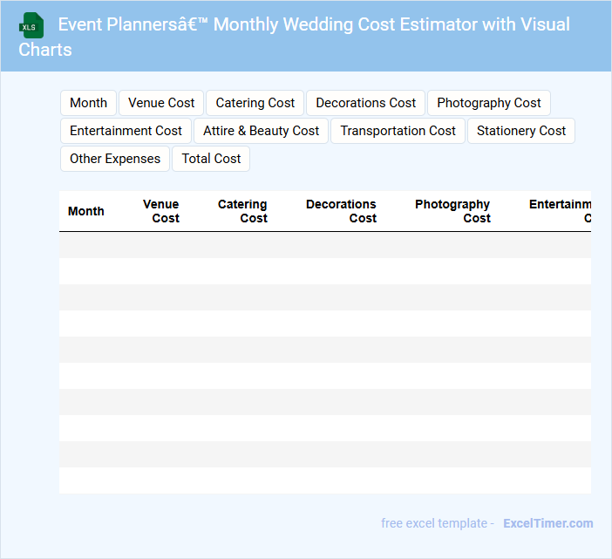Click the Catering Cost tag

coord(255,103)
